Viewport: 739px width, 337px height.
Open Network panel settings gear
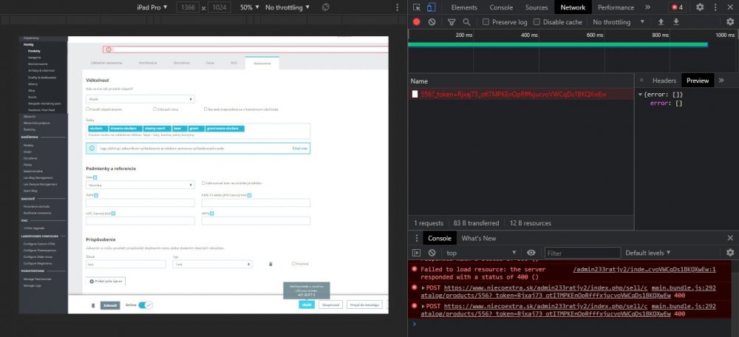730,21
